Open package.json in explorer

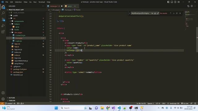point(18,72)
